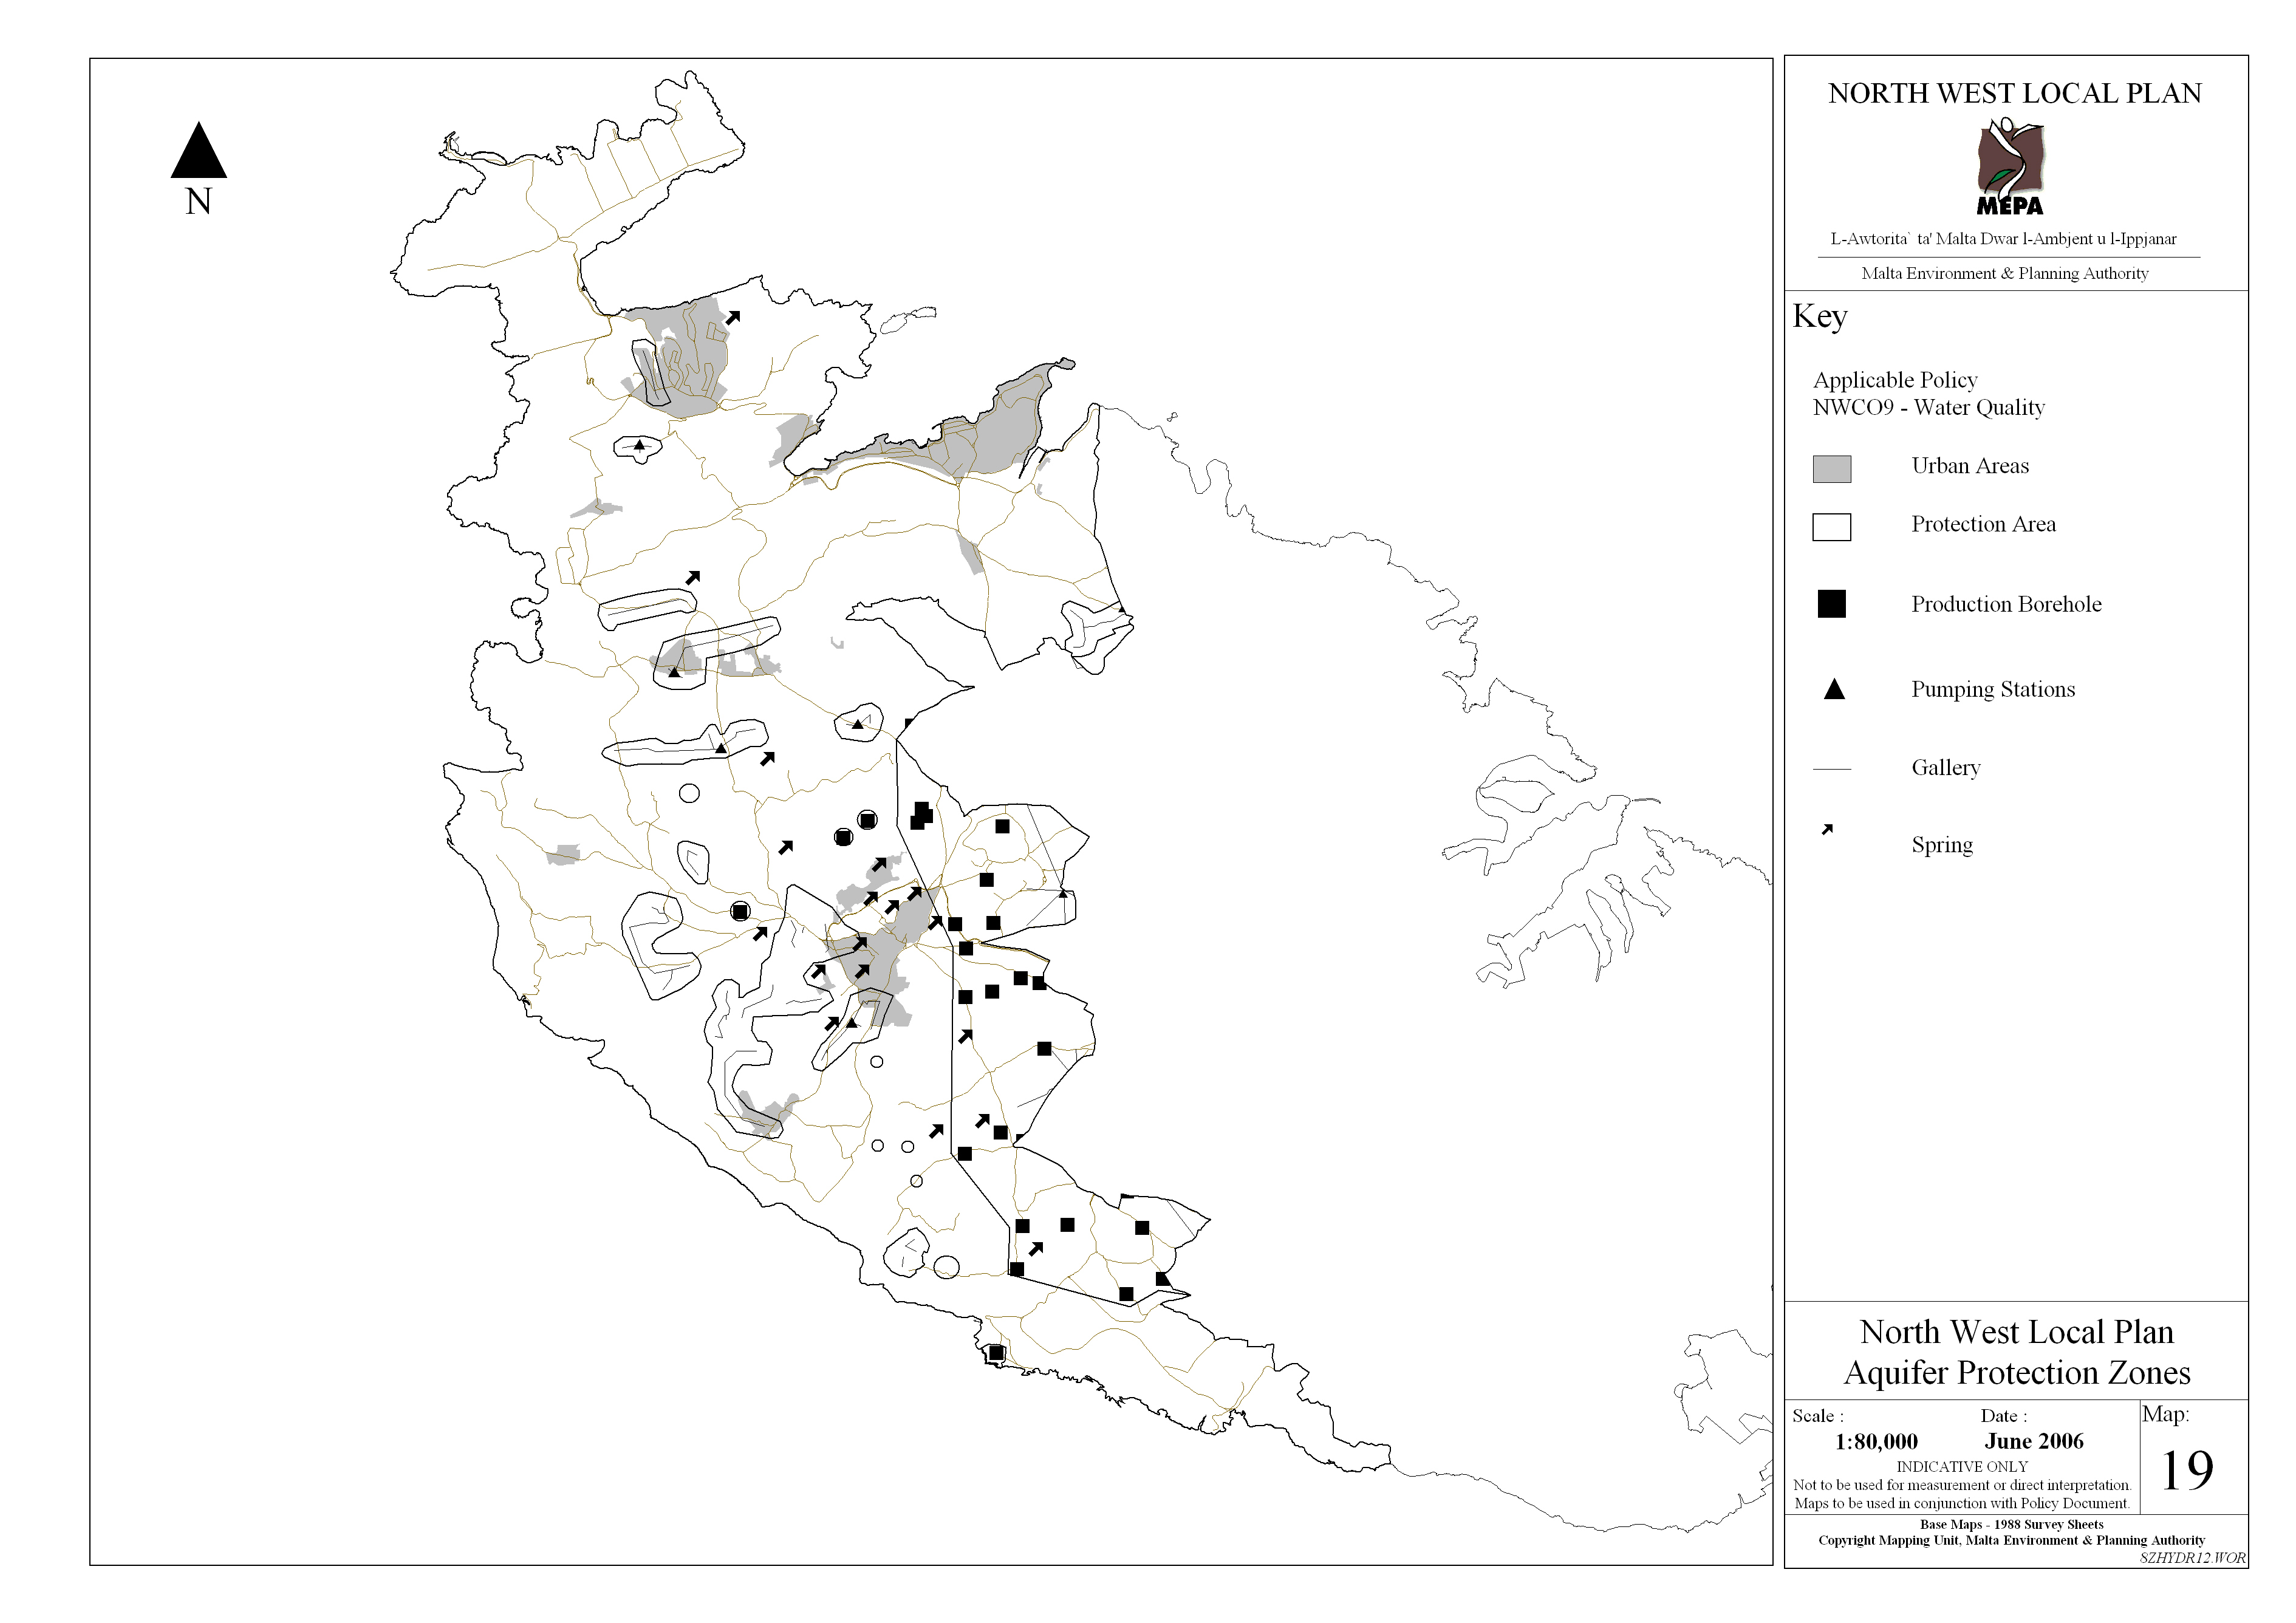
Task: Click the 'Gallery' legend label
Action: [x=1946, y=768]
